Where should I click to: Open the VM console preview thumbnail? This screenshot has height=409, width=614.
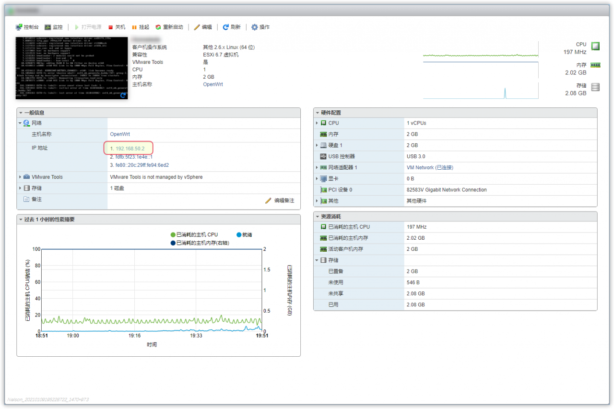click(72, 67)
